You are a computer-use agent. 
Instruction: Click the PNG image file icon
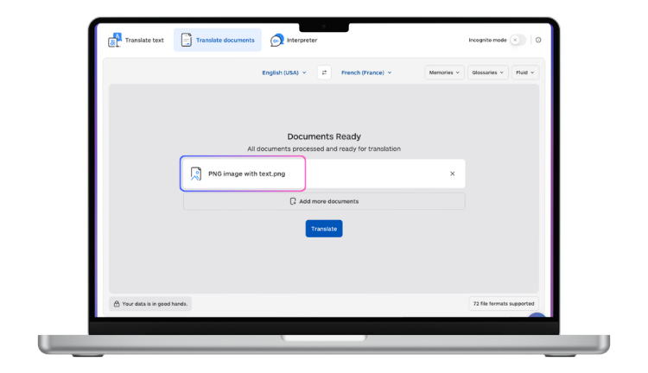(x=196, y=174)
